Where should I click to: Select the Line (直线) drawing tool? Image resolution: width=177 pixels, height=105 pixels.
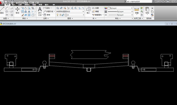(x=2, y=10)
